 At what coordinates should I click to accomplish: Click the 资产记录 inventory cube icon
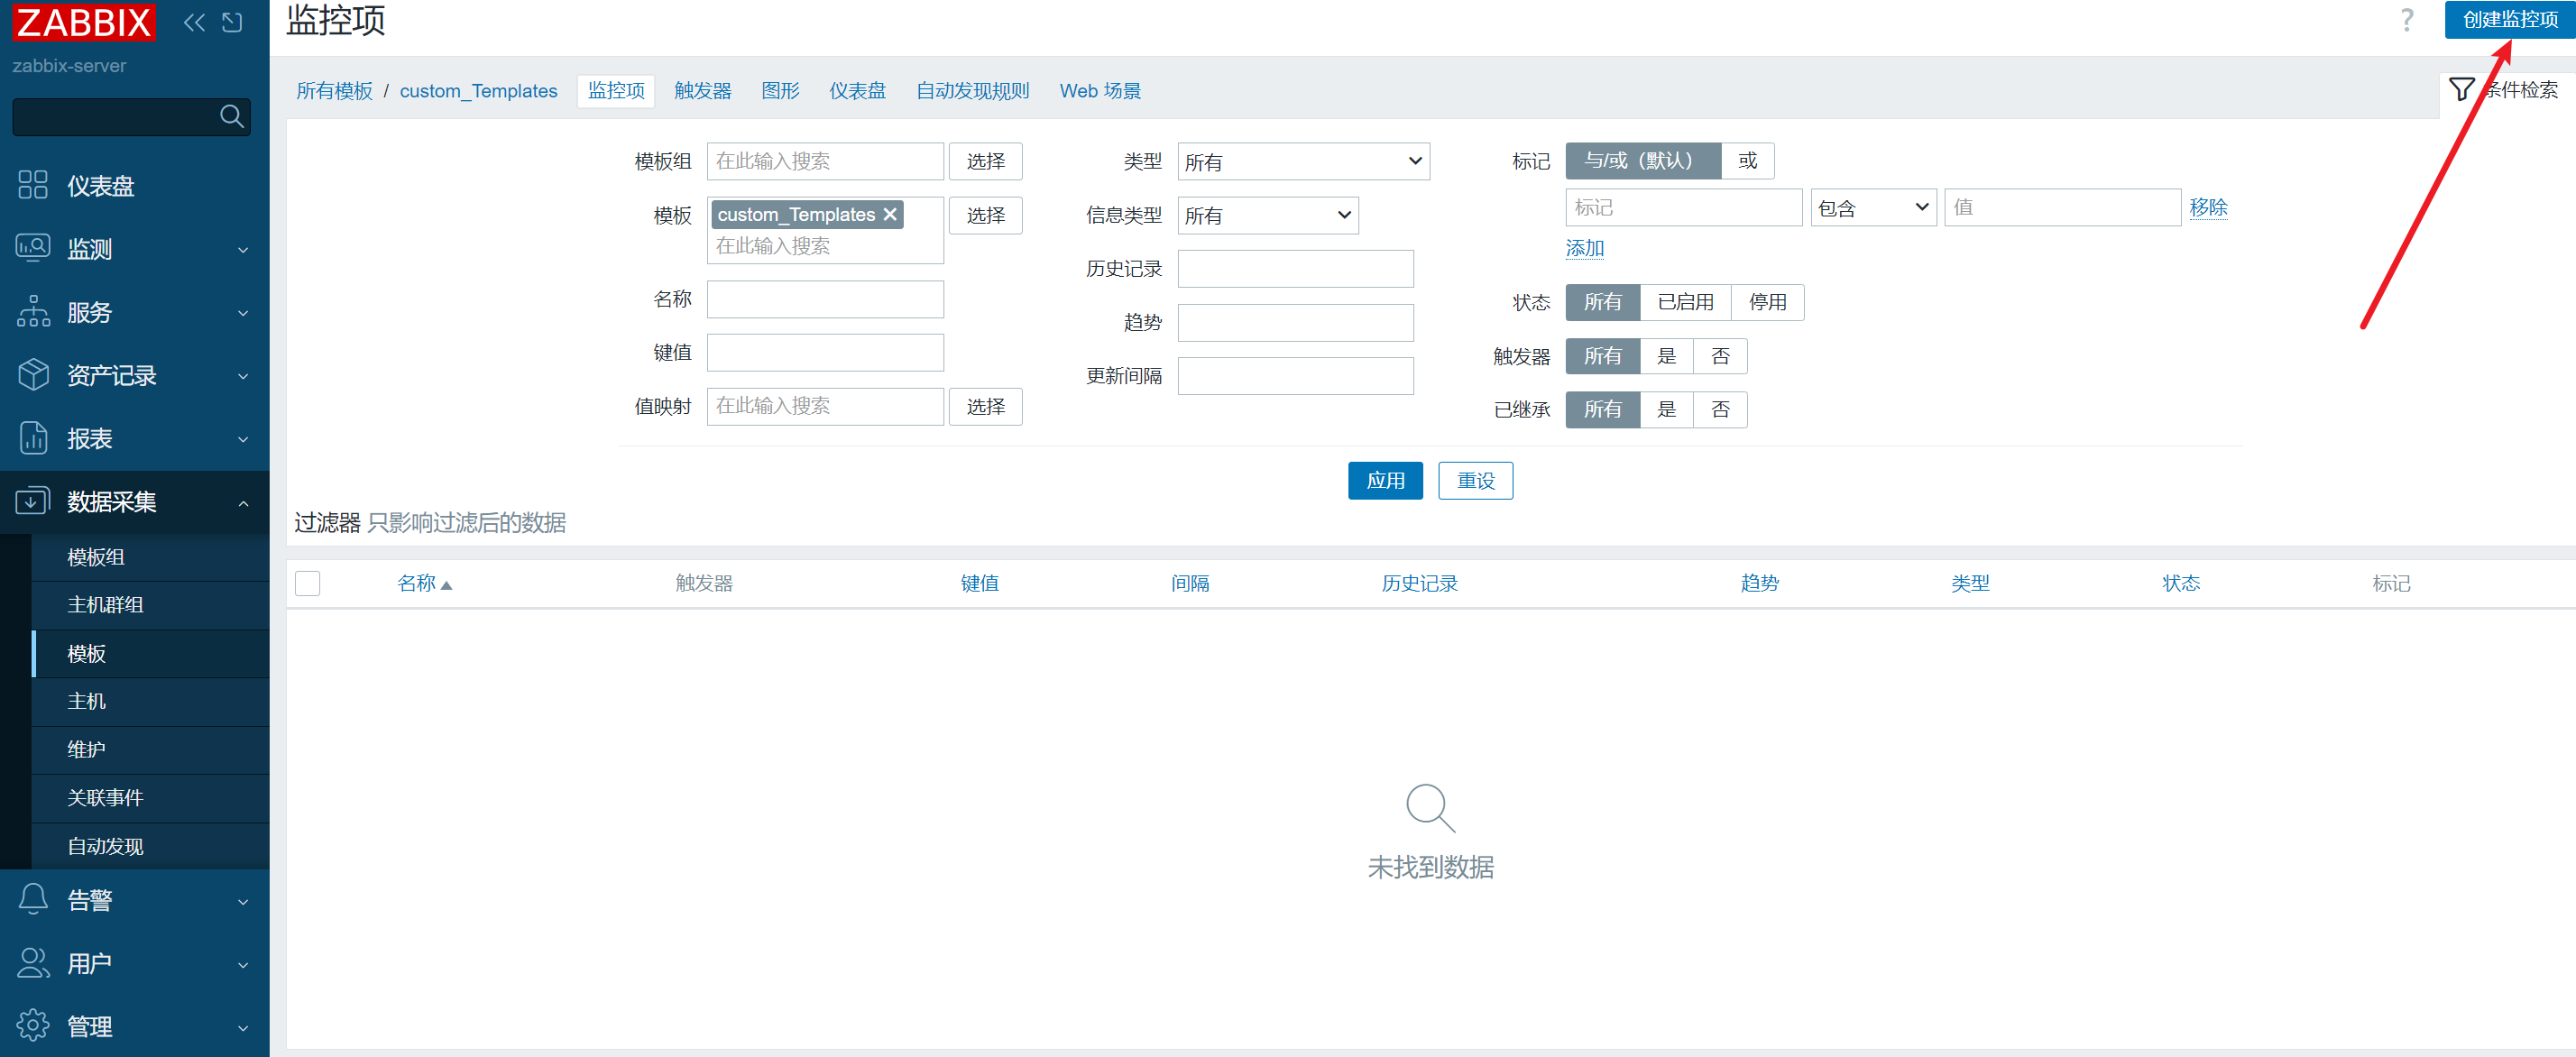pyautogui.click(x=33, y=374)
